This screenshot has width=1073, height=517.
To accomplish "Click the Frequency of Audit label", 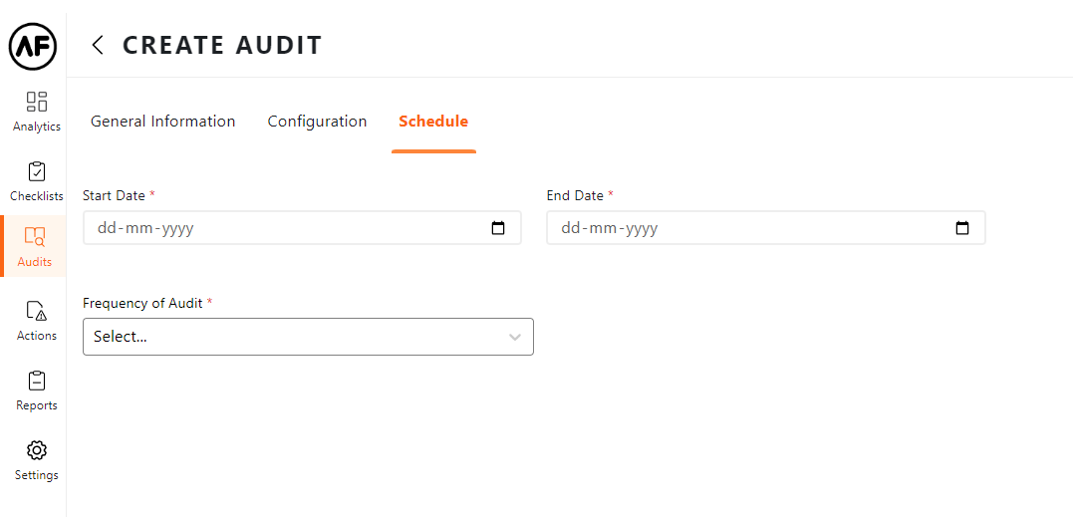I will (x=142, y=303).
